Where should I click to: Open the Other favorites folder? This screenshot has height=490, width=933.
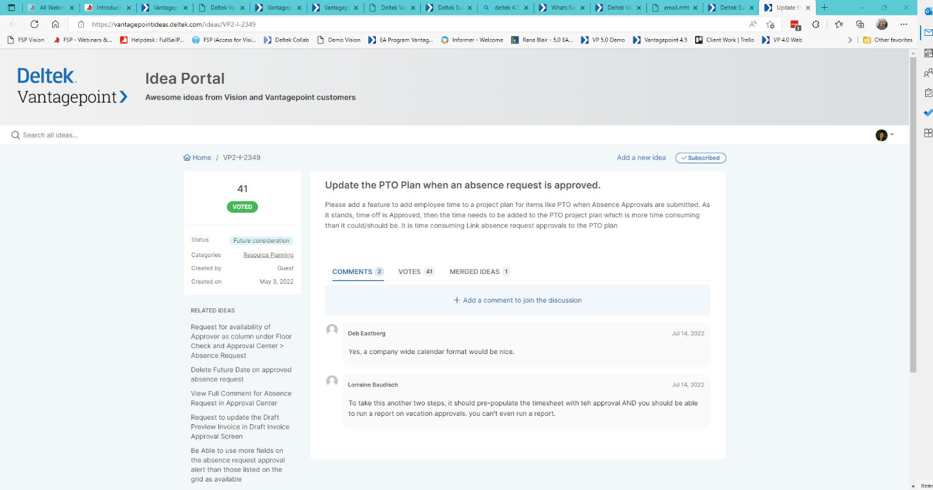(887, 40)
